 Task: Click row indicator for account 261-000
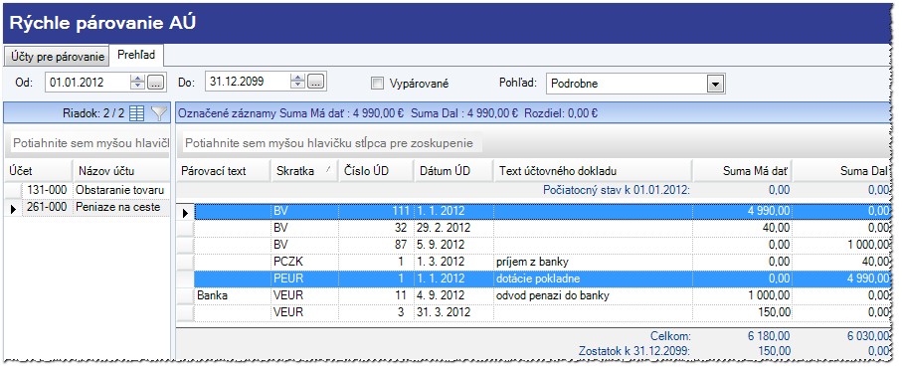click(13, 208)
